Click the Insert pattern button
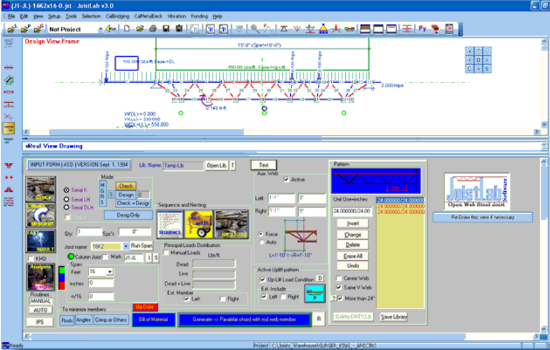The image size is (550, 350). click(353, 224)
